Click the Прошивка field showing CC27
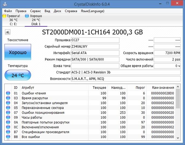Image resolution: width=185 pixels, height=145 pixels. point(95,40)
